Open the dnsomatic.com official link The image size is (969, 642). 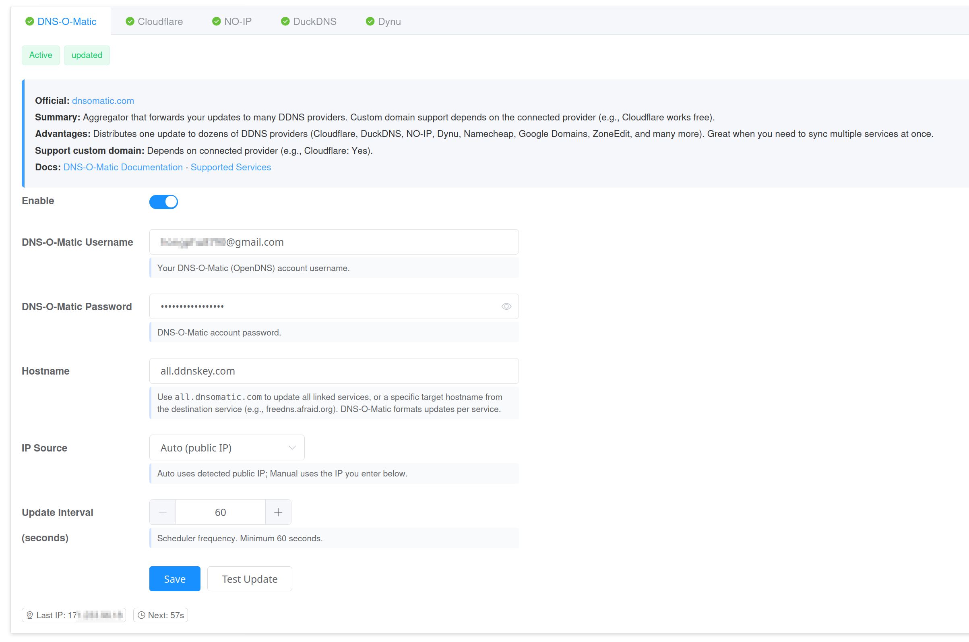pos(103,101)
